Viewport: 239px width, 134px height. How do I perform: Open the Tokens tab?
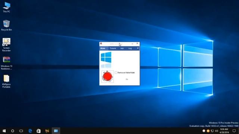113,48
